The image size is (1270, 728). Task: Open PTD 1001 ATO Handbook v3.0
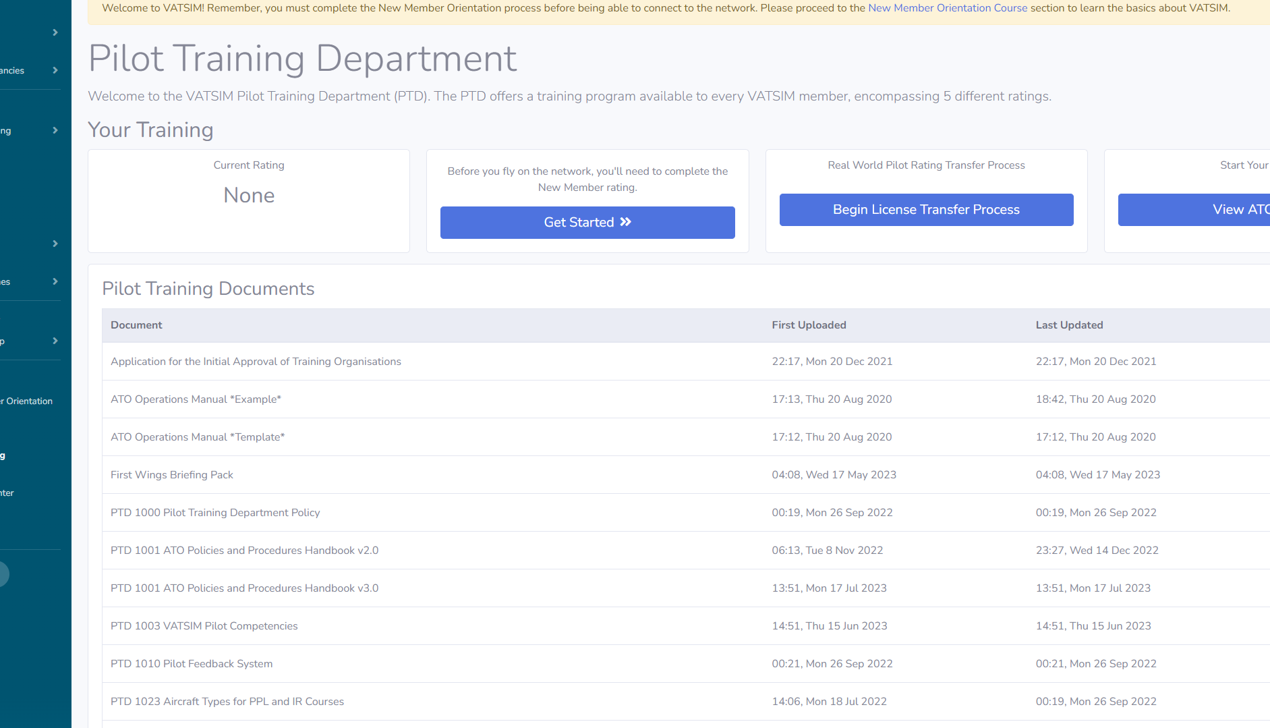pos(244,588)
